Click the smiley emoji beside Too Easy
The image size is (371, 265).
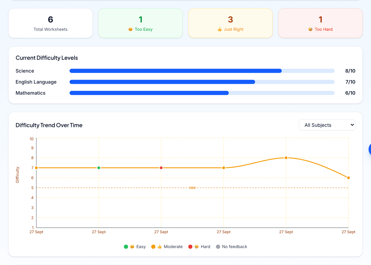pos(130,29)
